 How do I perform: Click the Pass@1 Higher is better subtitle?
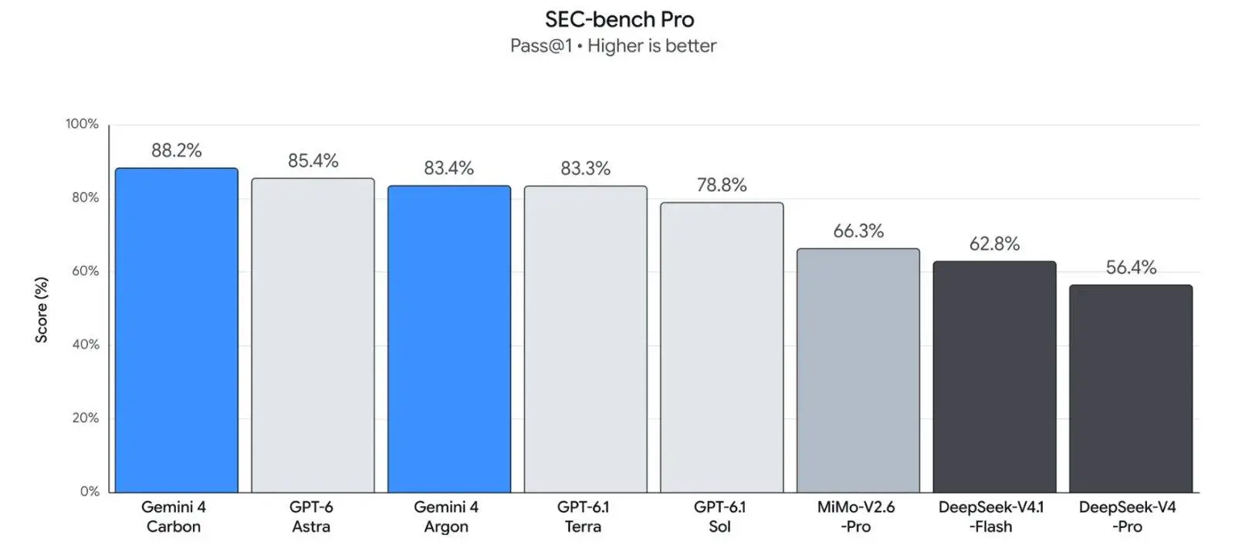pos(613,46)
